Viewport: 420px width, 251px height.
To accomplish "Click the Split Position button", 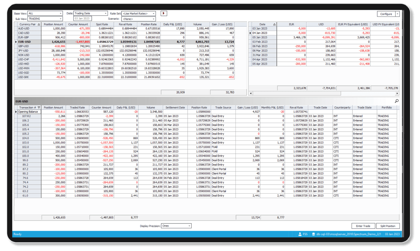I will click(x=388, y=226).
